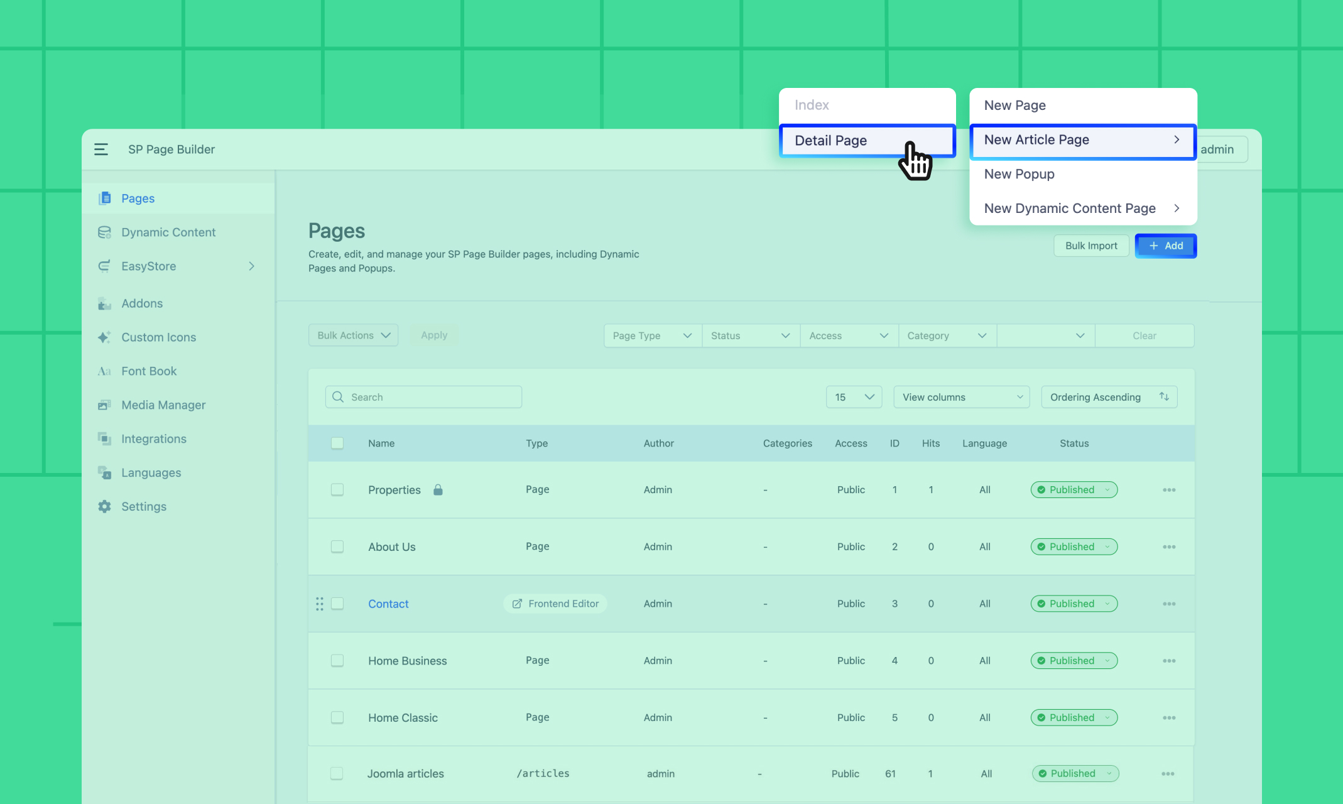Click the Bulk Import button
This screenshot has width=1343, height=804.
tap(1090, 246)
